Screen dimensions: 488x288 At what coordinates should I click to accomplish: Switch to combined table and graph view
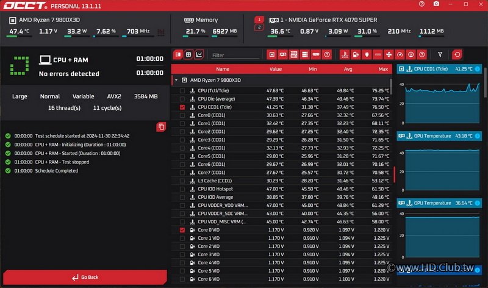click(x=178, y=54)
